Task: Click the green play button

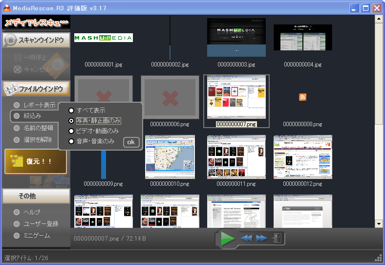Action: [x=227, y=238]
